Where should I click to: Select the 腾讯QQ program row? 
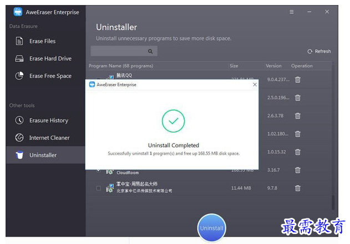210,76
